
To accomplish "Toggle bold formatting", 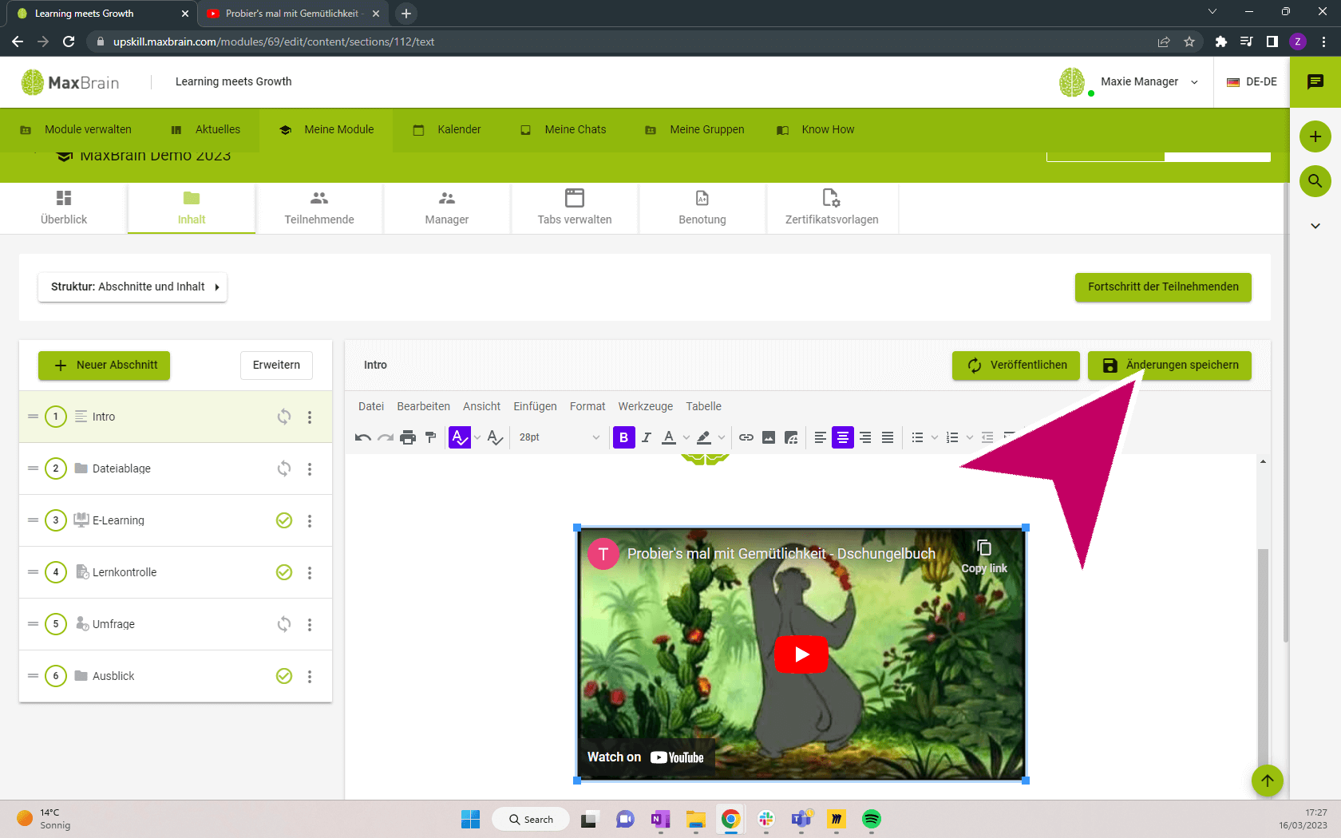I will (624, 437).
